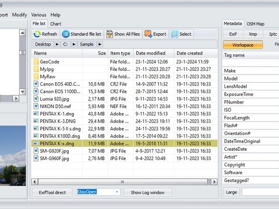Click the left tree scroll right arrow
Viewport: 279px width, 209px height.
click(x=16, y=99)
